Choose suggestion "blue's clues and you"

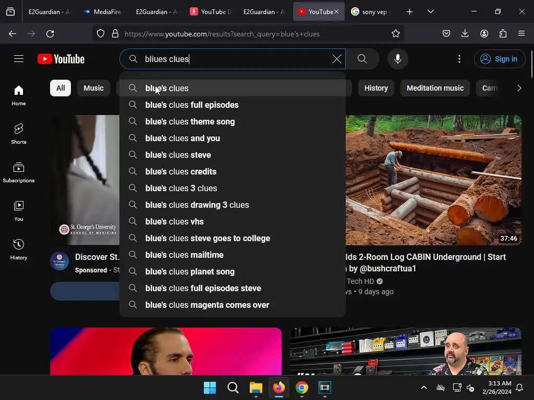tap(233, 138)
